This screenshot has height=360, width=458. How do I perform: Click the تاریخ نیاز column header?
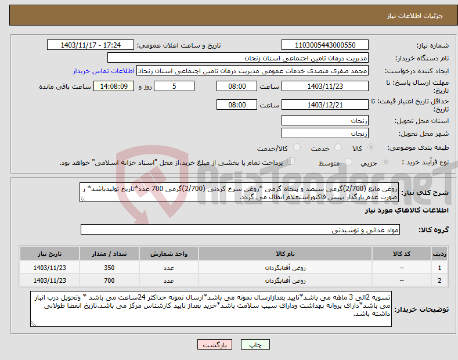pyautogui.click(x=50, y=254)
